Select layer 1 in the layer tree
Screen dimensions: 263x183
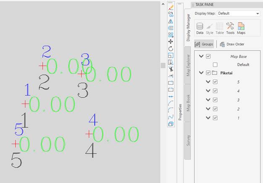(238, 118)
